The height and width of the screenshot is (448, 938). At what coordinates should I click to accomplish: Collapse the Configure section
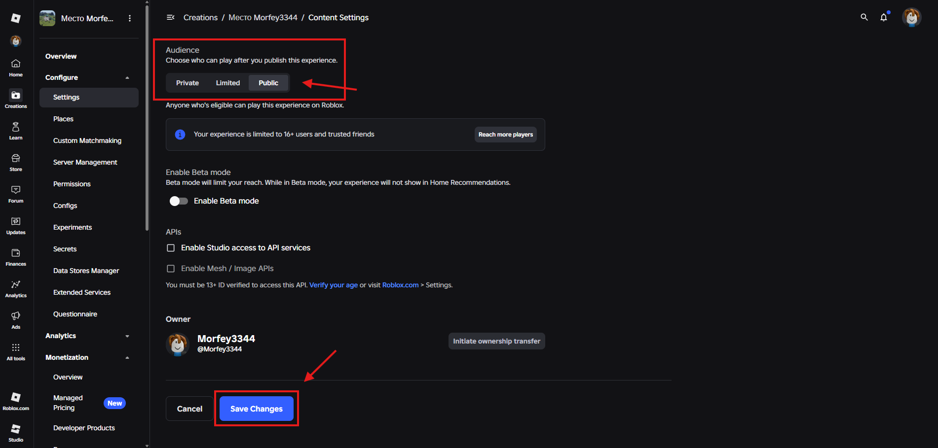click(127, 77)
